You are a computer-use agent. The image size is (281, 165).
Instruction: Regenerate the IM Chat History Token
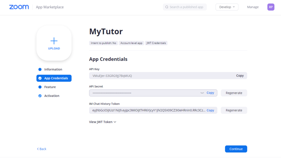234,110
